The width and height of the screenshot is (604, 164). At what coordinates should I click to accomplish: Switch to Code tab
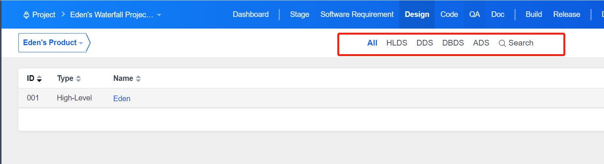click(x=449, y=14)
